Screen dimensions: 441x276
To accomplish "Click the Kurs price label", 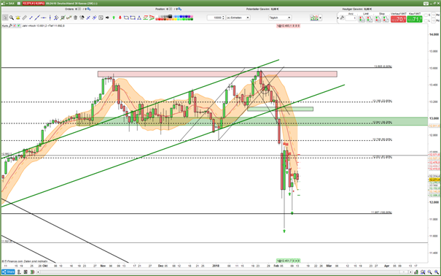I will [5, 26].
